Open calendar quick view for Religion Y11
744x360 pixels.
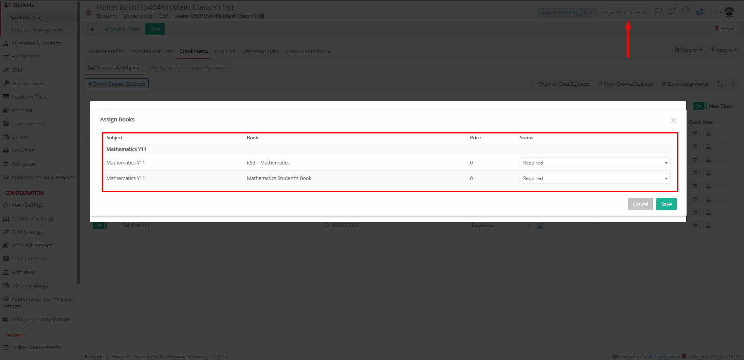pos(695,225)
